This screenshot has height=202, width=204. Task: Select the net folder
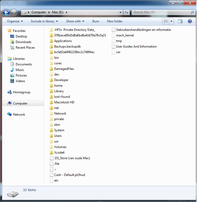[x=54, y=108]
